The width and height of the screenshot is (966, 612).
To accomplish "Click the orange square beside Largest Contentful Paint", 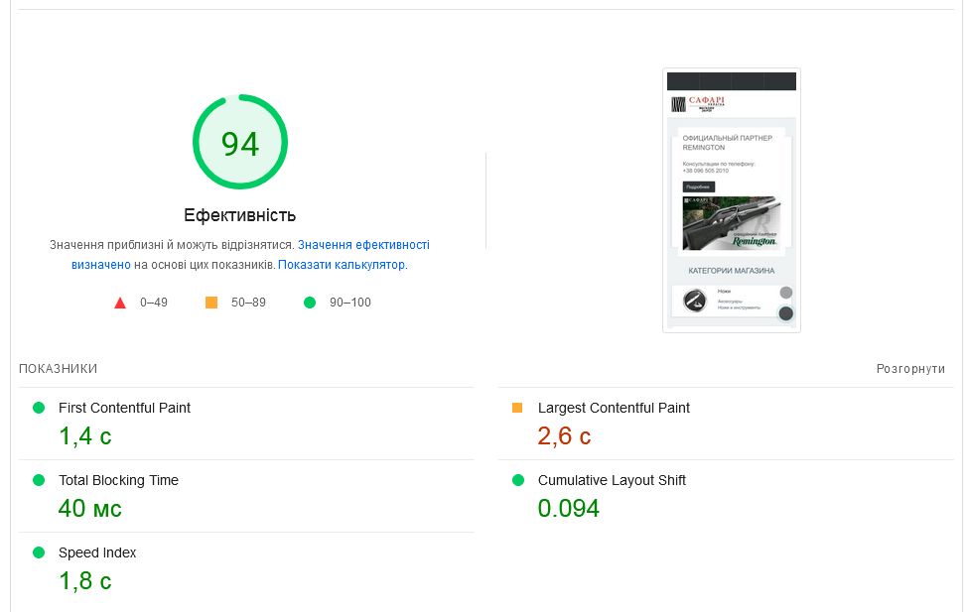I will [x=516, y=408].
